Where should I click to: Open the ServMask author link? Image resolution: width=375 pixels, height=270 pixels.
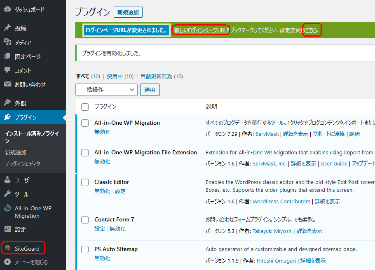tap(267, 134)
